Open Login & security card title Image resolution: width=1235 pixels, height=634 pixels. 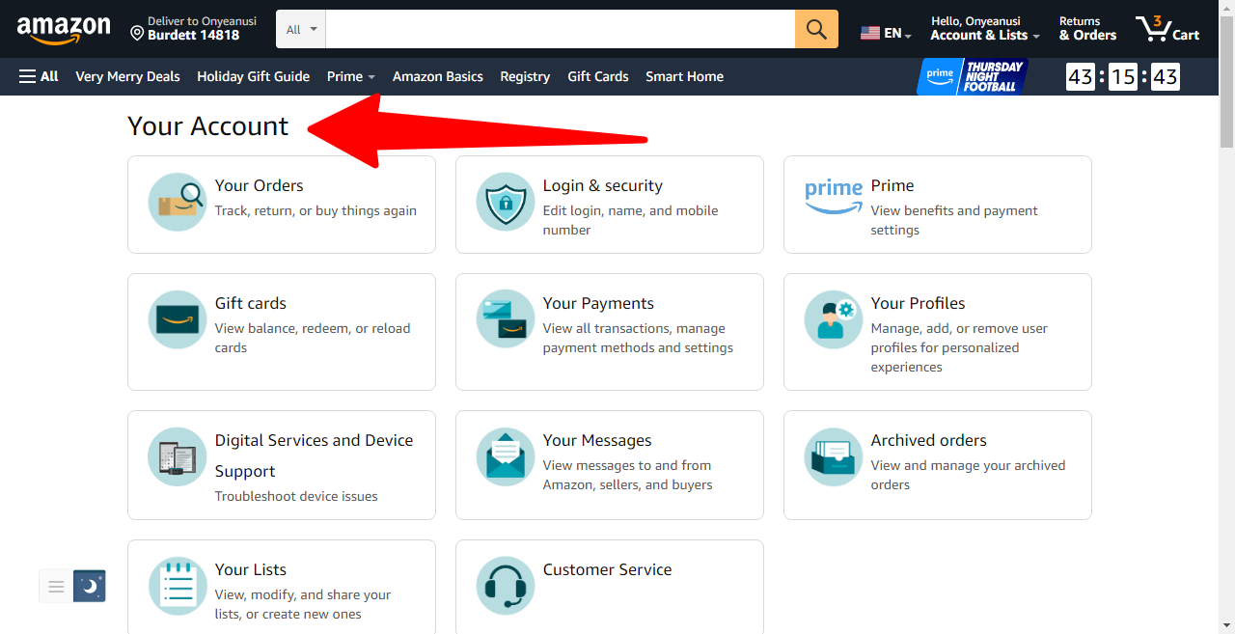click(x=602, y=185)
